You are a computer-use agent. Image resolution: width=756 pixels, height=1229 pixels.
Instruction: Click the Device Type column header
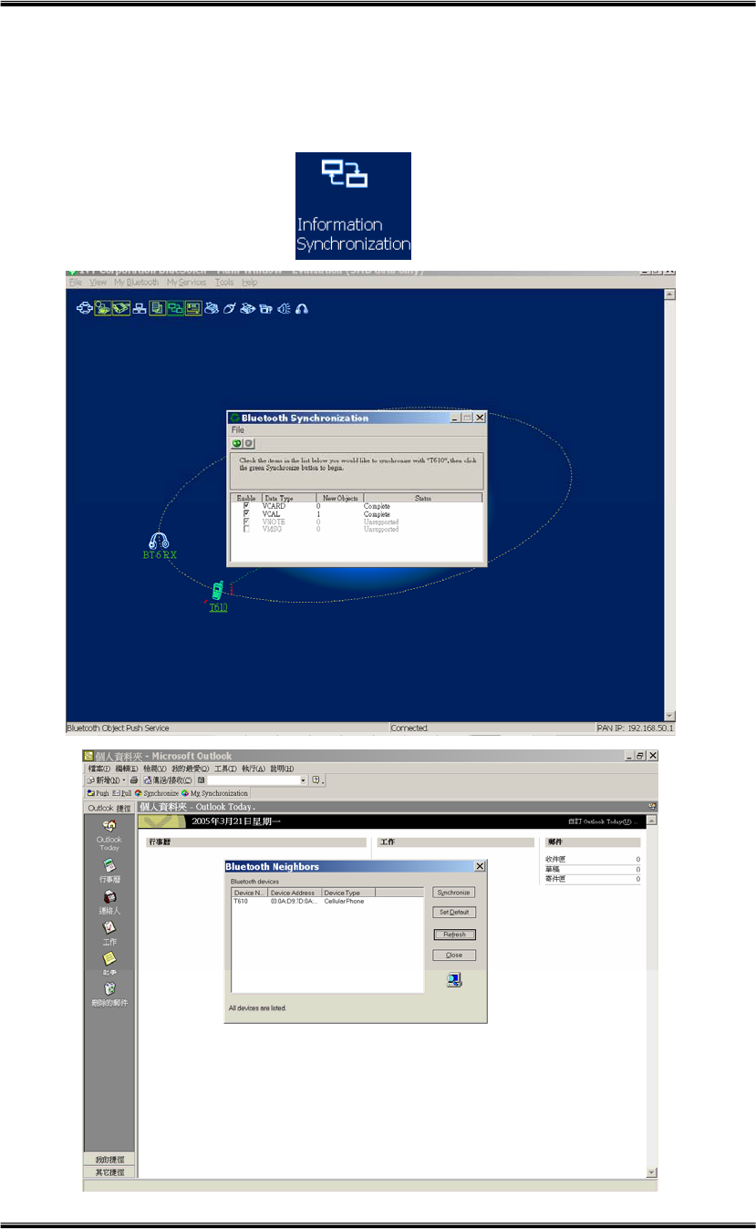(x=348, y=893)
